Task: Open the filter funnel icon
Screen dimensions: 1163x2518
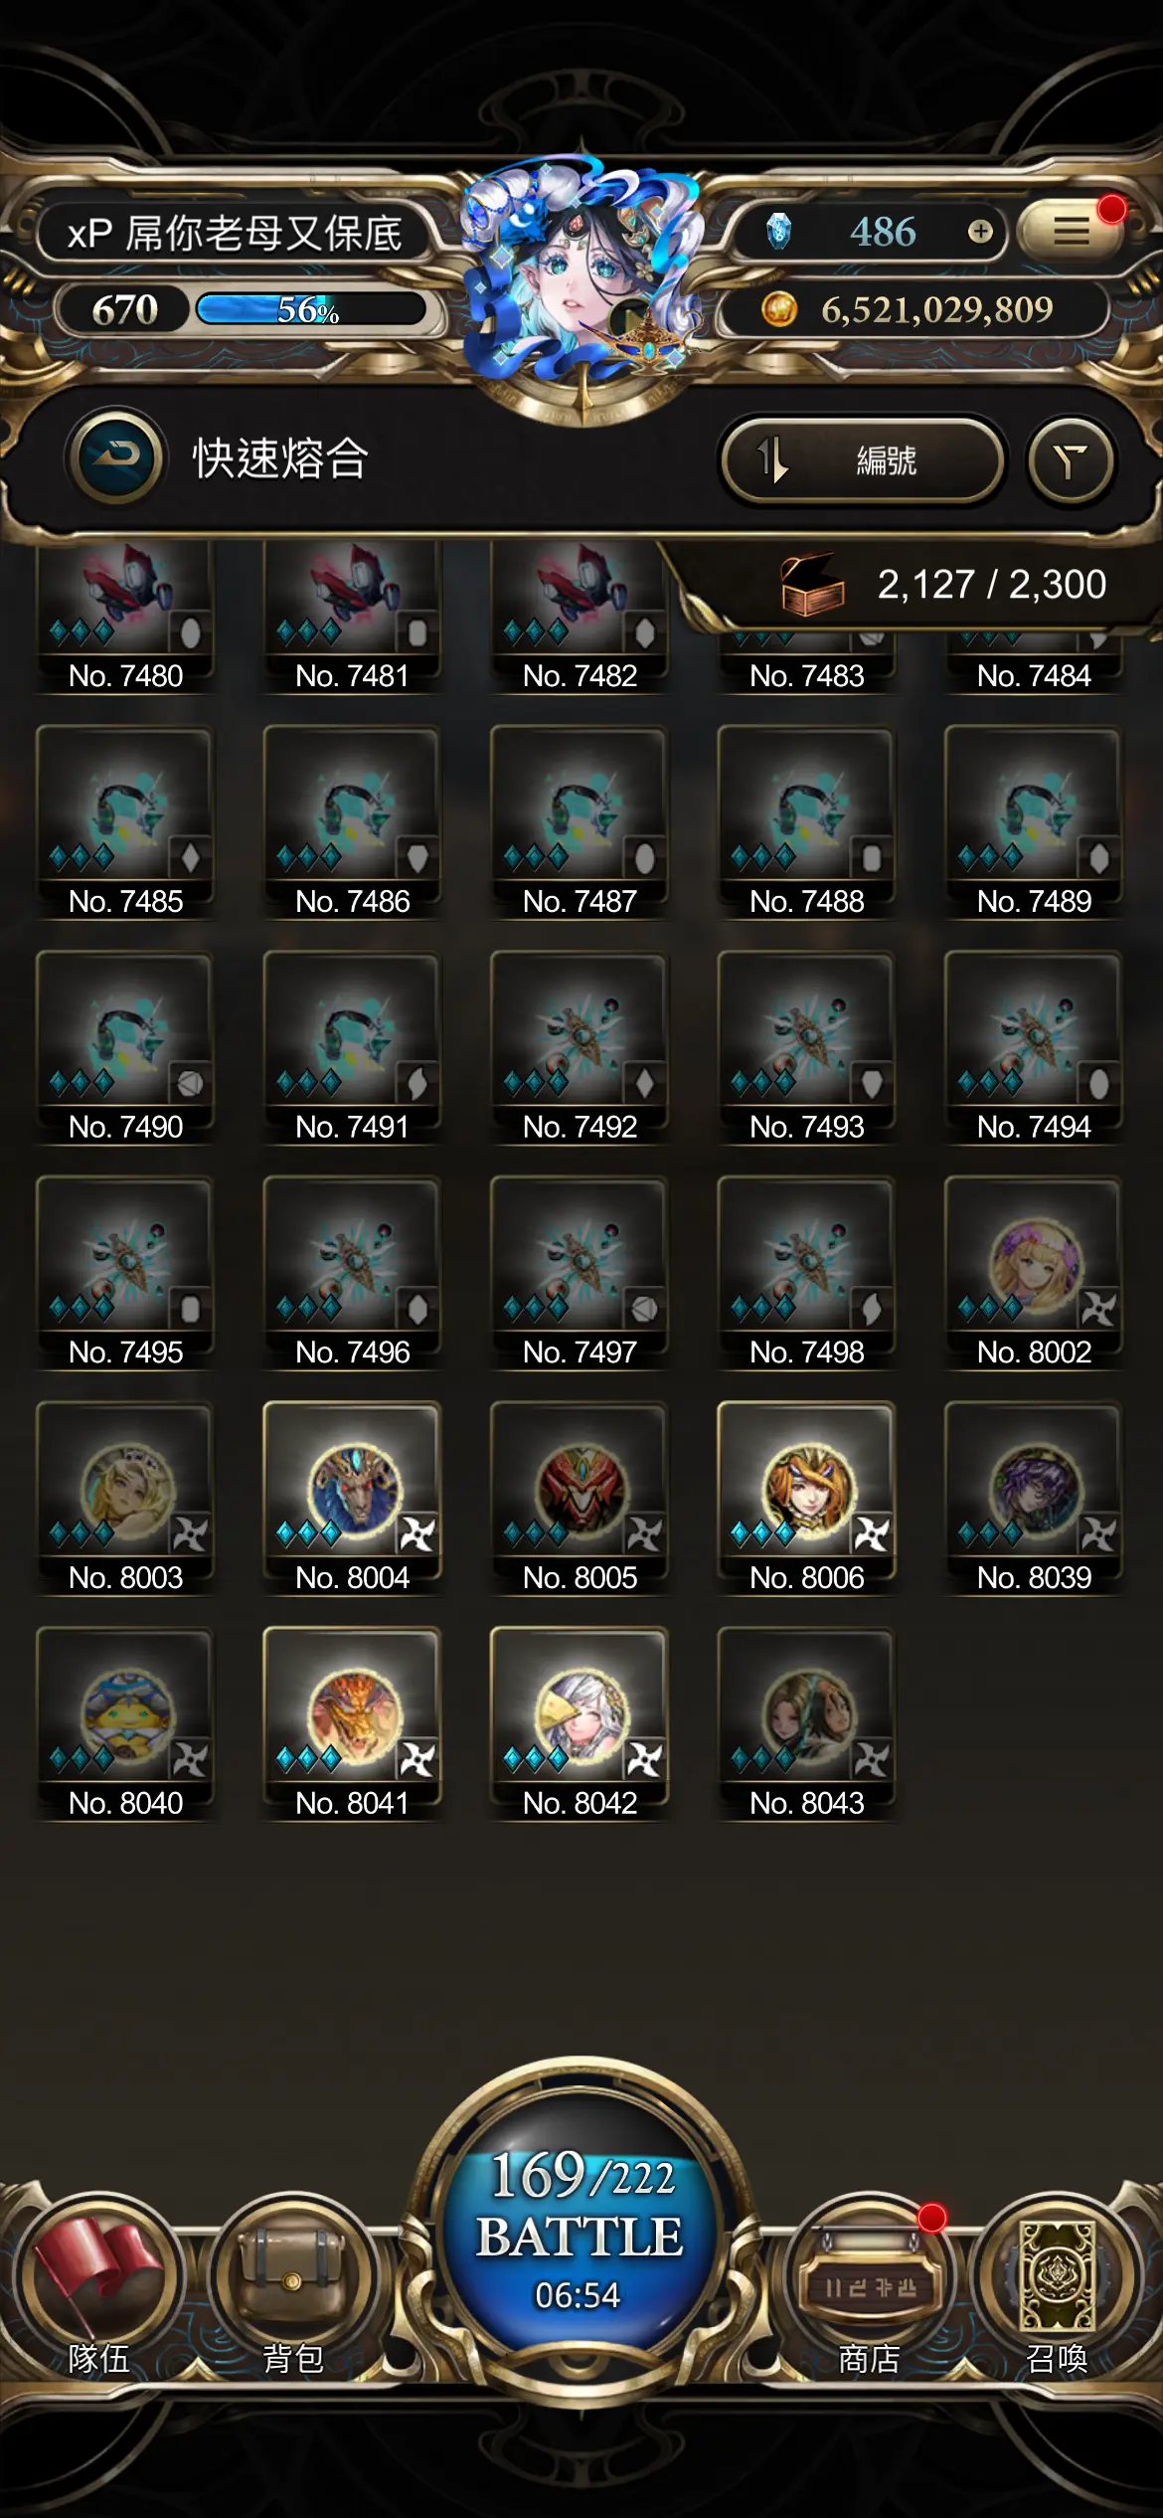Action: click(x=1070, y=460)
